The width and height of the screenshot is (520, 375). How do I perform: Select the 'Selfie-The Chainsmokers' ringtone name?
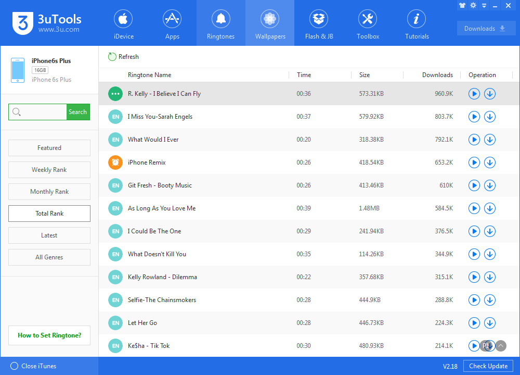click(x=162, y=301)
